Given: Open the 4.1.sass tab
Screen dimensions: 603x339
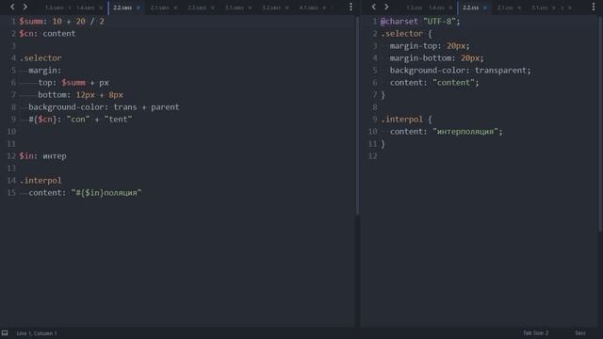Looking at the screenshot, I should [x=308, y=8].
